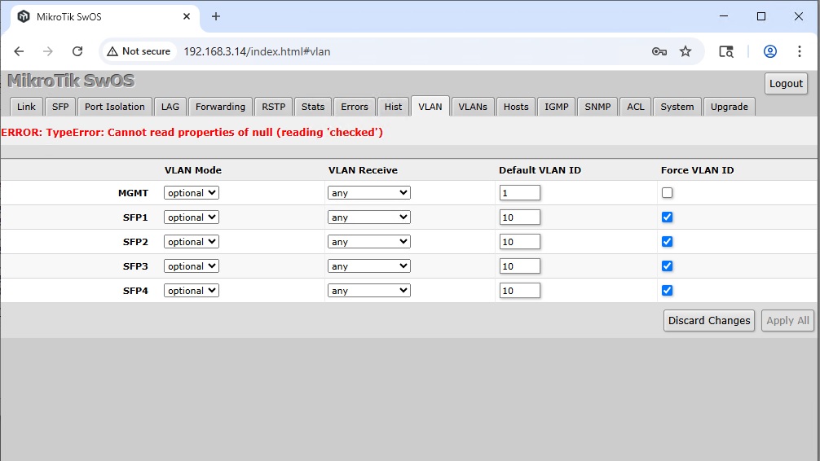Screen dimensions: 820x461
Task: Click the Not secure warning badge
Action: click(x=139, y=51)
